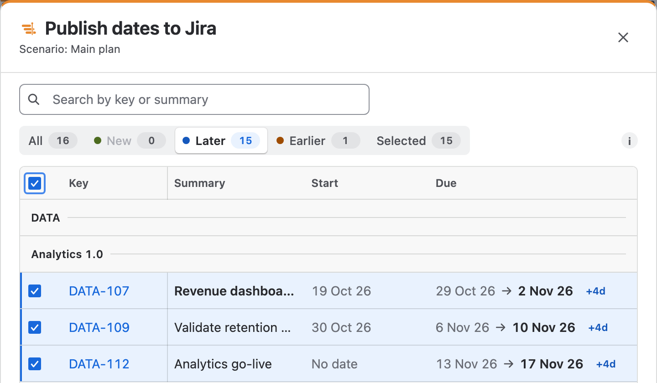Click the 'Validate retention …' summary cell

[x=233, y=327]
